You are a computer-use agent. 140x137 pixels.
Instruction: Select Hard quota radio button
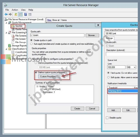click(108, 73)
